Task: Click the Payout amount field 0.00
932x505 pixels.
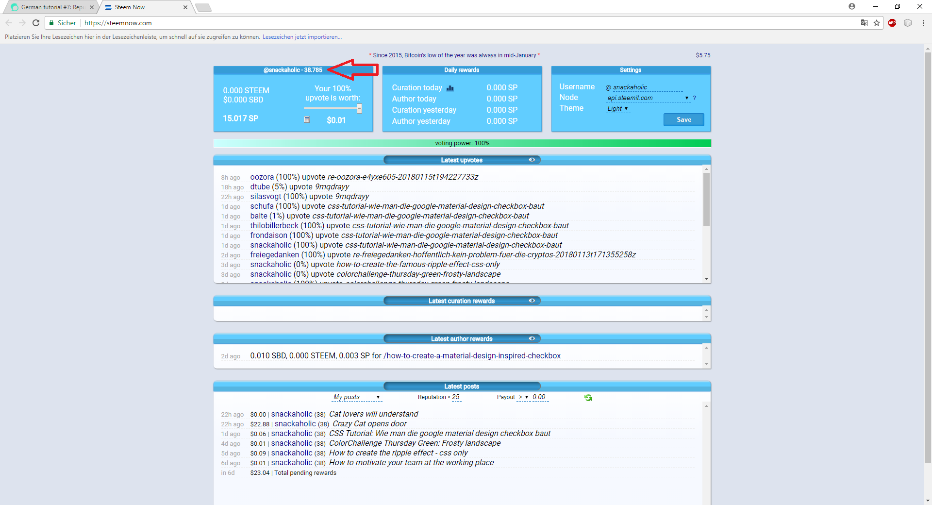Action: click(x=540, y=397)
